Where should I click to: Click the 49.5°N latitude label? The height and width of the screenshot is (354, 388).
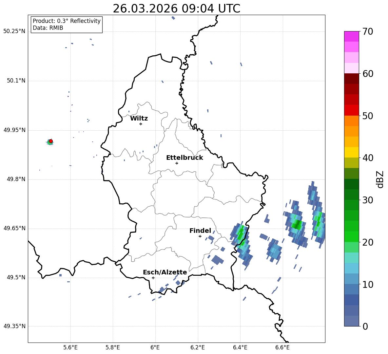click(16, 277)
